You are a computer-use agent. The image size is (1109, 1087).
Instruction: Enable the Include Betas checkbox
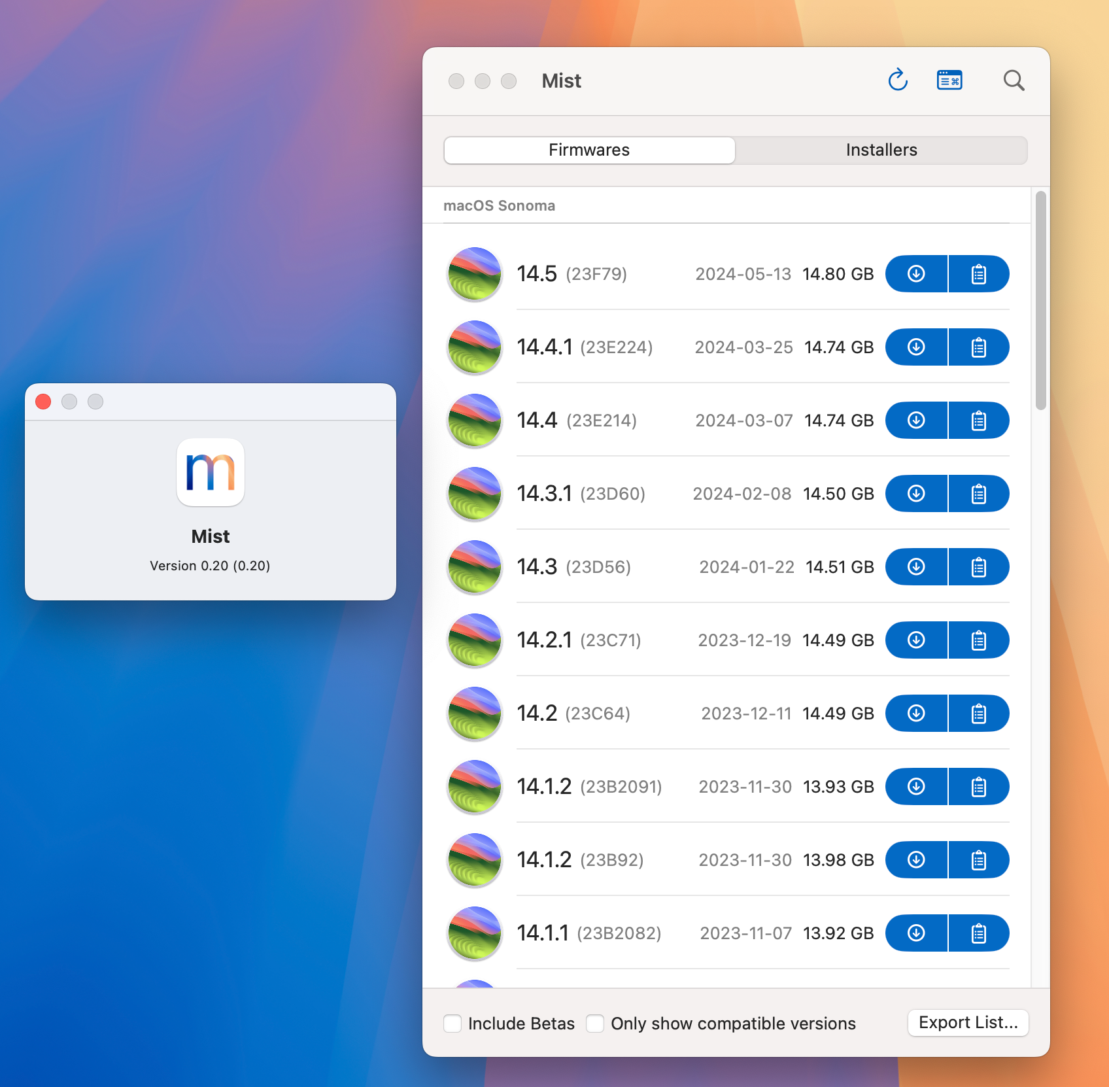pos(452,1023)
